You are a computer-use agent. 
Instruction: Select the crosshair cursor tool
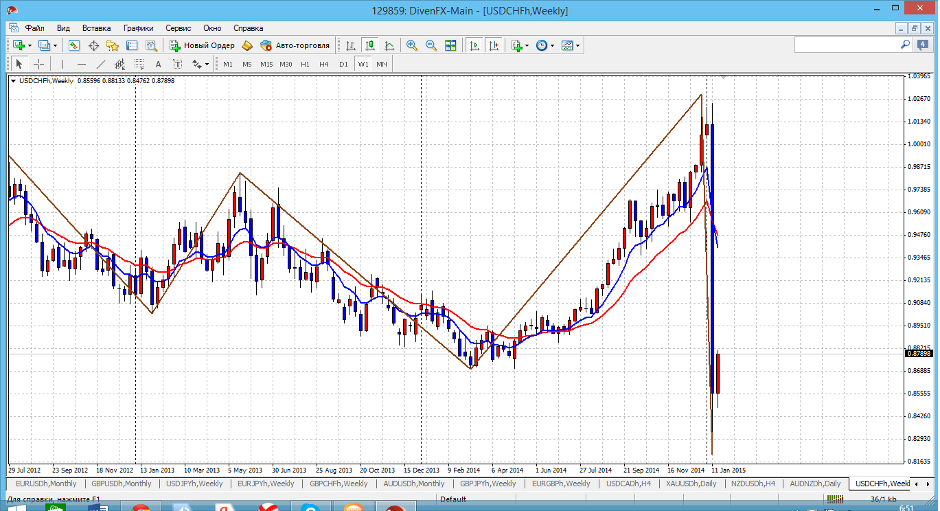pyautogui.click(x=39, y=64)
